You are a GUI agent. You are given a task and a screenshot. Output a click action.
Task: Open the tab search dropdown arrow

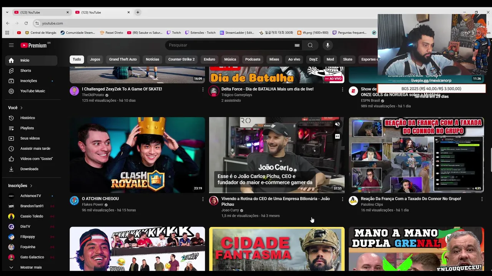click(x=7, y=12)
